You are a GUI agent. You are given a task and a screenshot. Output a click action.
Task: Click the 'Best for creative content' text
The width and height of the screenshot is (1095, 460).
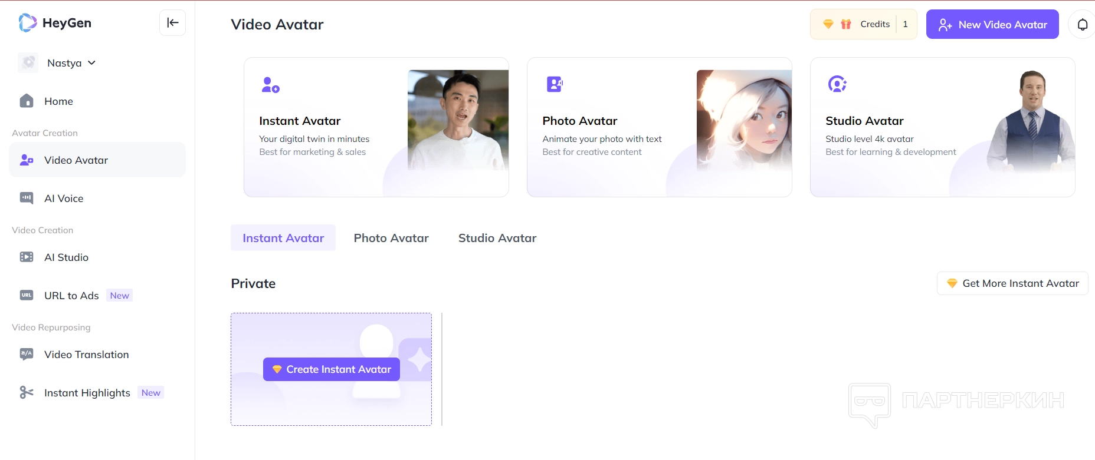point(592,152)
